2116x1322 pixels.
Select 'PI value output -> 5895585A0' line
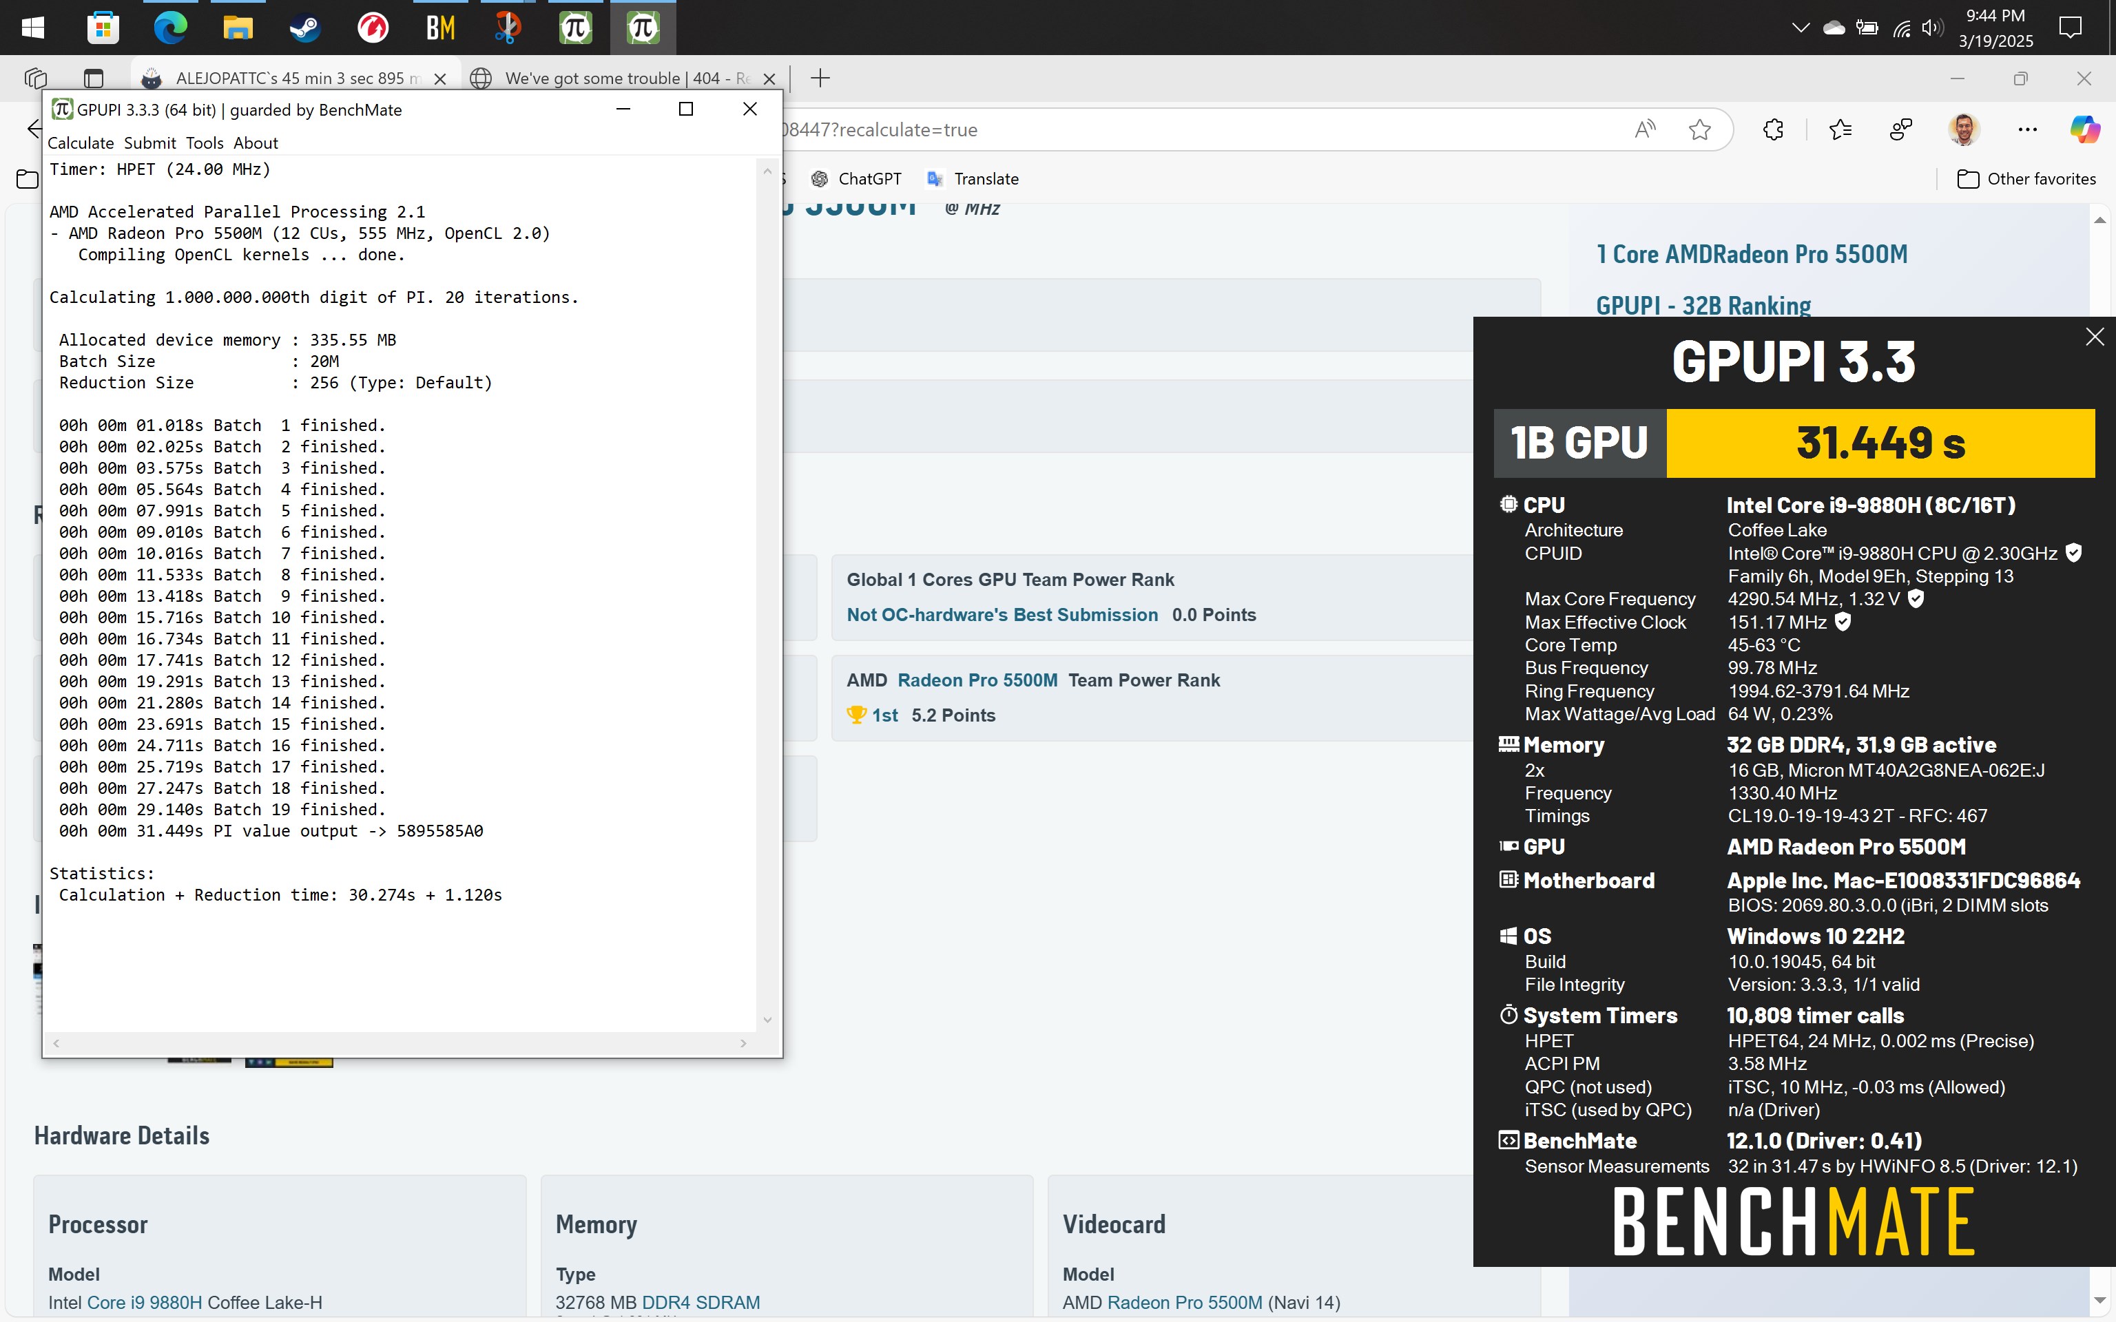pyautogui.click(x=271, y=830)
